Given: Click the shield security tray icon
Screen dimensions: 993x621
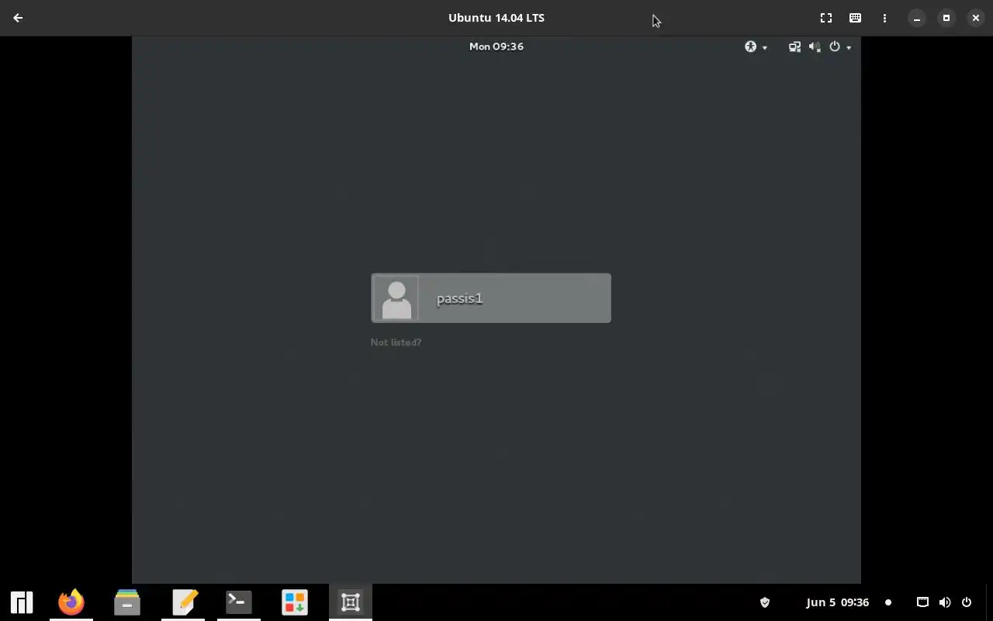Looking at the screenshot, I should [765, 602].
